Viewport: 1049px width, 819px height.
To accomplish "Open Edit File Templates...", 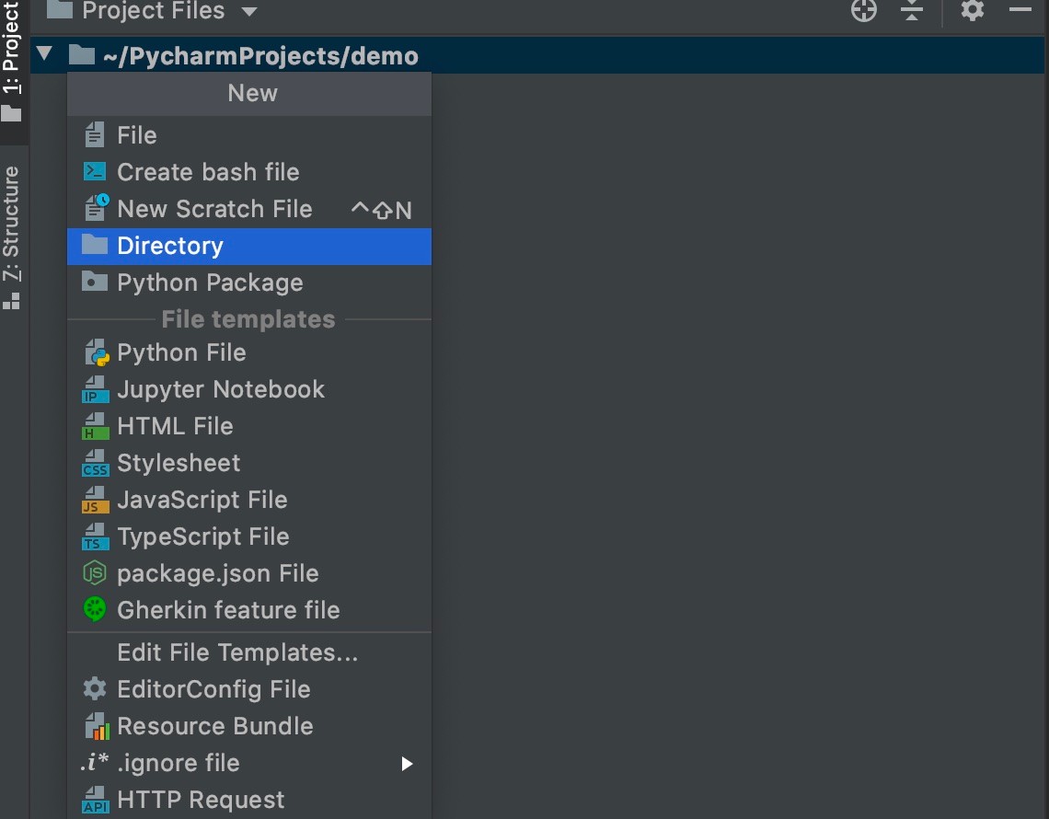I will [x=249, y=652].
